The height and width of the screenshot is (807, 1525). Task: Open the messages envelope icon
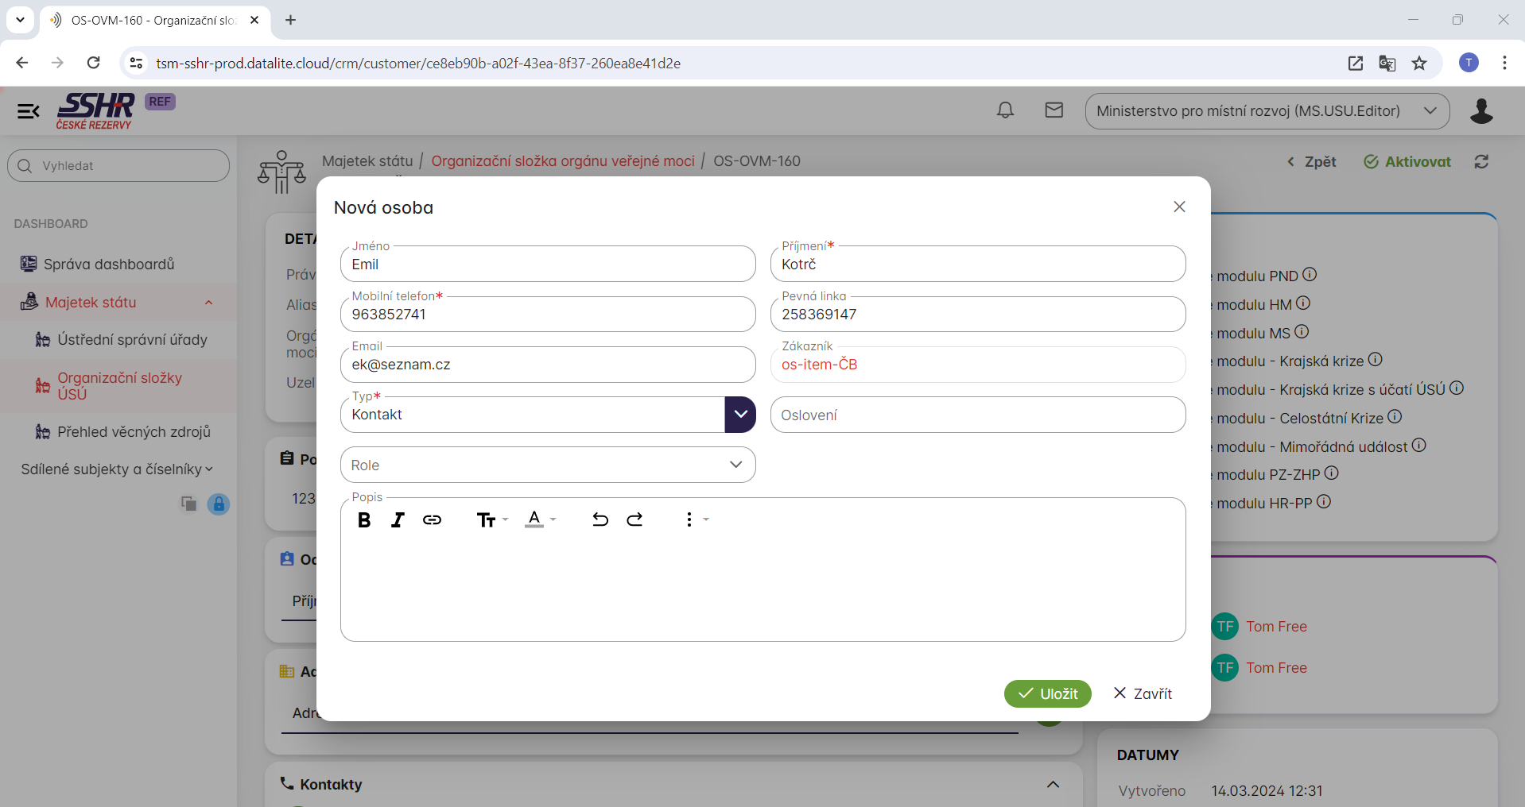click(1054, 110)
